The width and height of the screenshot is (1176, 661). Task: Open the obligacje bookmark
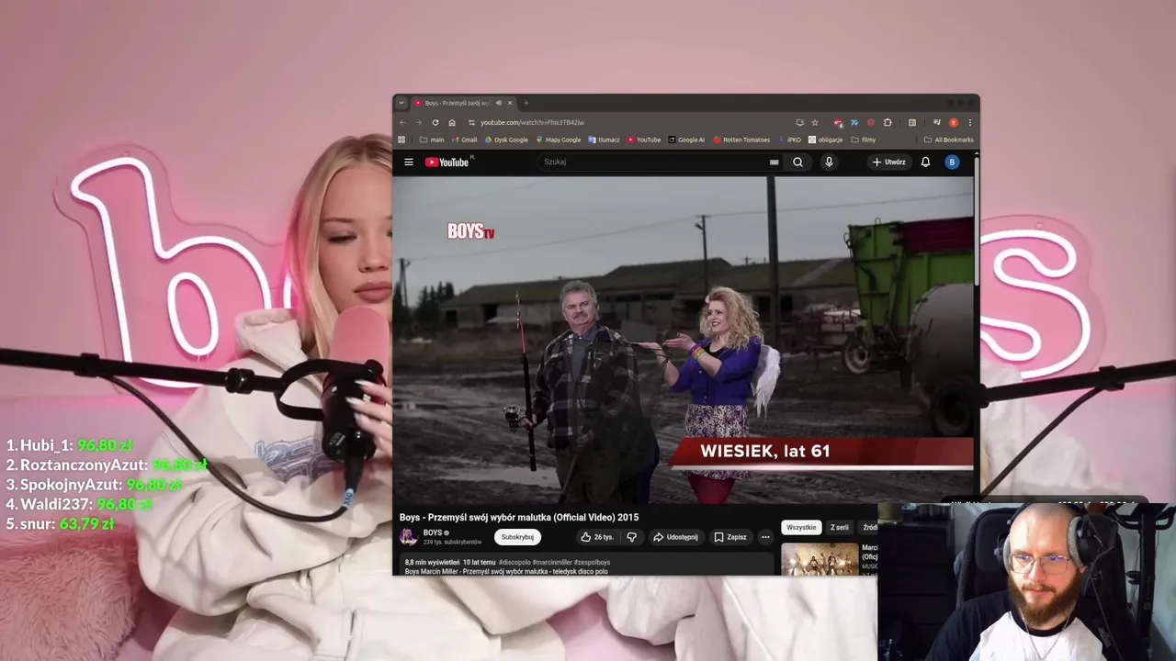coord(826,140)
